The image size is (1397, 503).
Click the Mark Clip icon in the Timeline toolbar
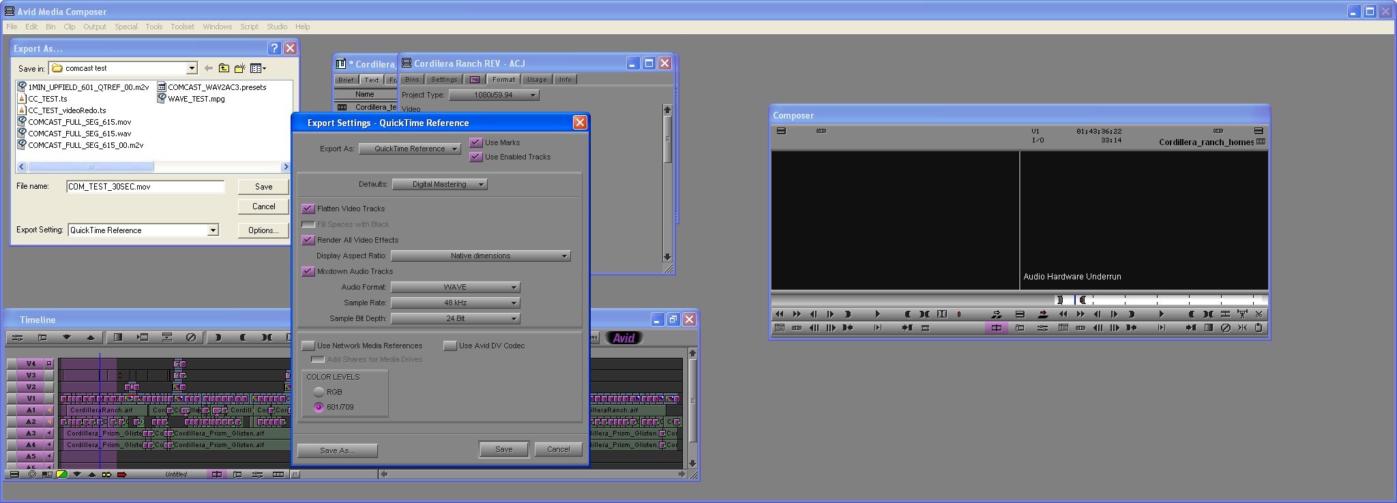[x=267, y=337]
